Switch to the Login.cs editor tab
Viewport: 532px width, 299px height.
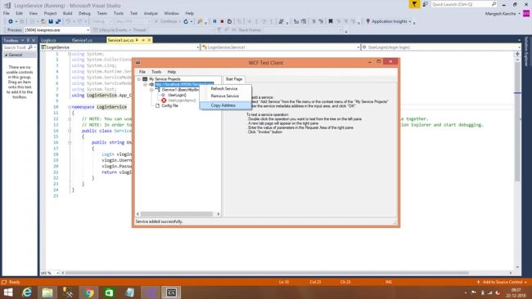[48, 40]
